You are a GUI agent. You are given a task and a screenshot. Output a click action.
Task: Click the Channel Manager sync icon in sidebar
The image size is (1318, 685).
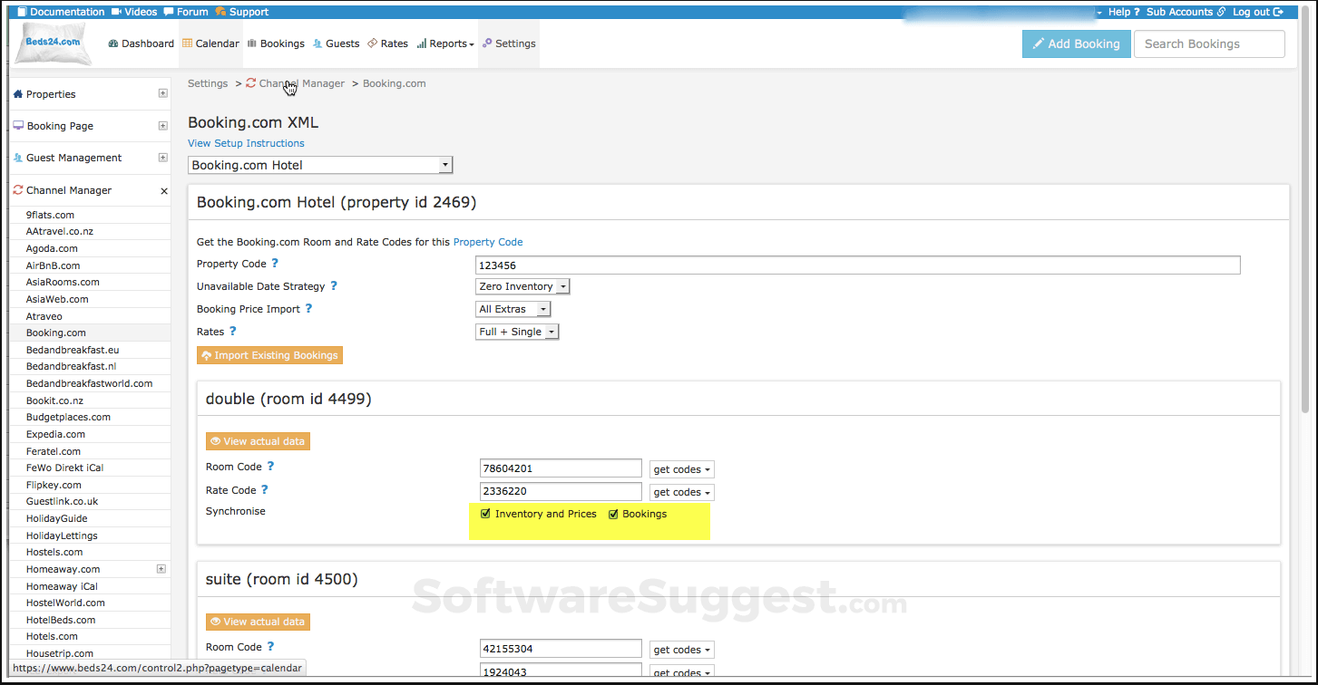pos(18,190)
